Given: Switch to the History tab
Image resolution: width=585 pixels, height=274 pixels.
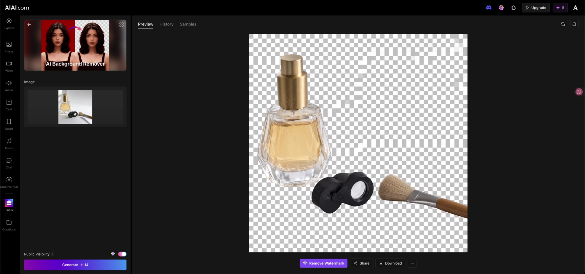Looking at the screenshot, I should (166, 24).
